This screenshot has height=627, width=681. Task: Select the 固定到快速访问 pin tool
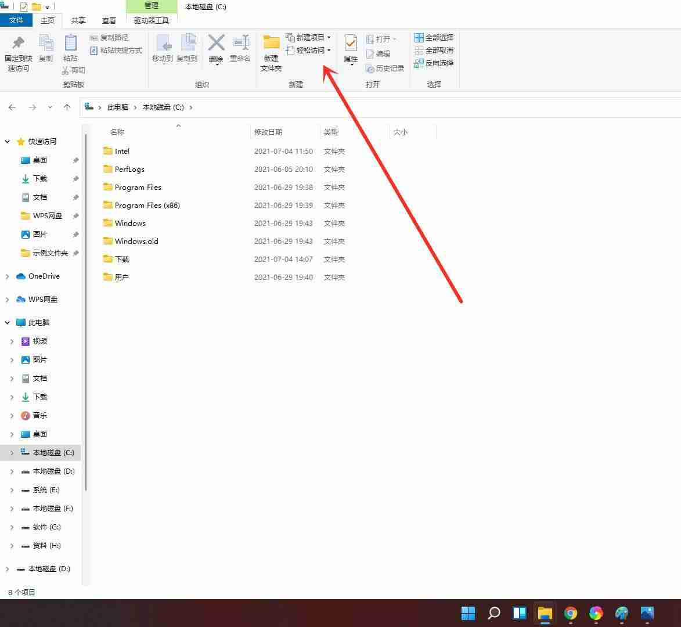17,52
